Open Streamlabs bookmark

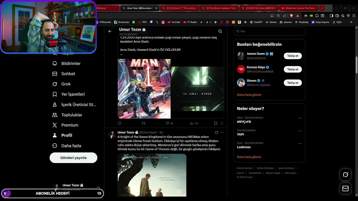122,22
